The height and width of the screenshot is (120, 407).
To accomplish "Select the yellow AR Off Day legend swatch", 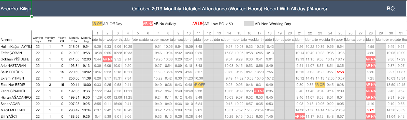I will pyautogui.click(x=97, y=24).
